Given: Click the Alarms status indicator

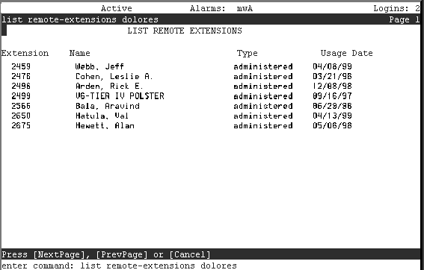Looking at the screenshot, I should [221, 8].
